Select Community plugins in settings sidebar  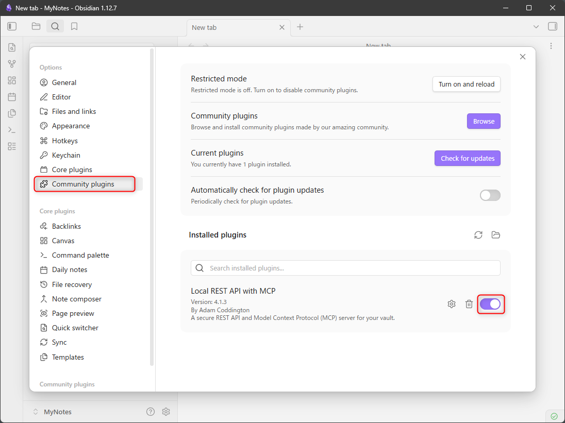[88, 184]
